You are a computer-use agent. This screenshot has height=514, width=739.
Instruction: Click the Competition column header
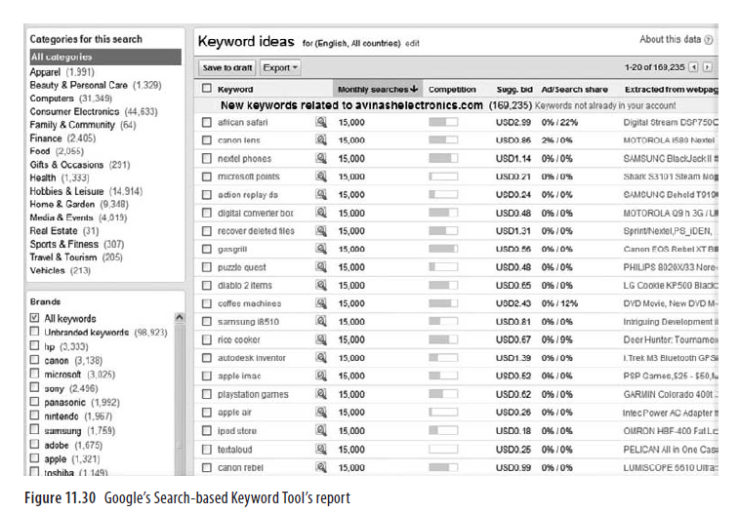pos(452,89)
